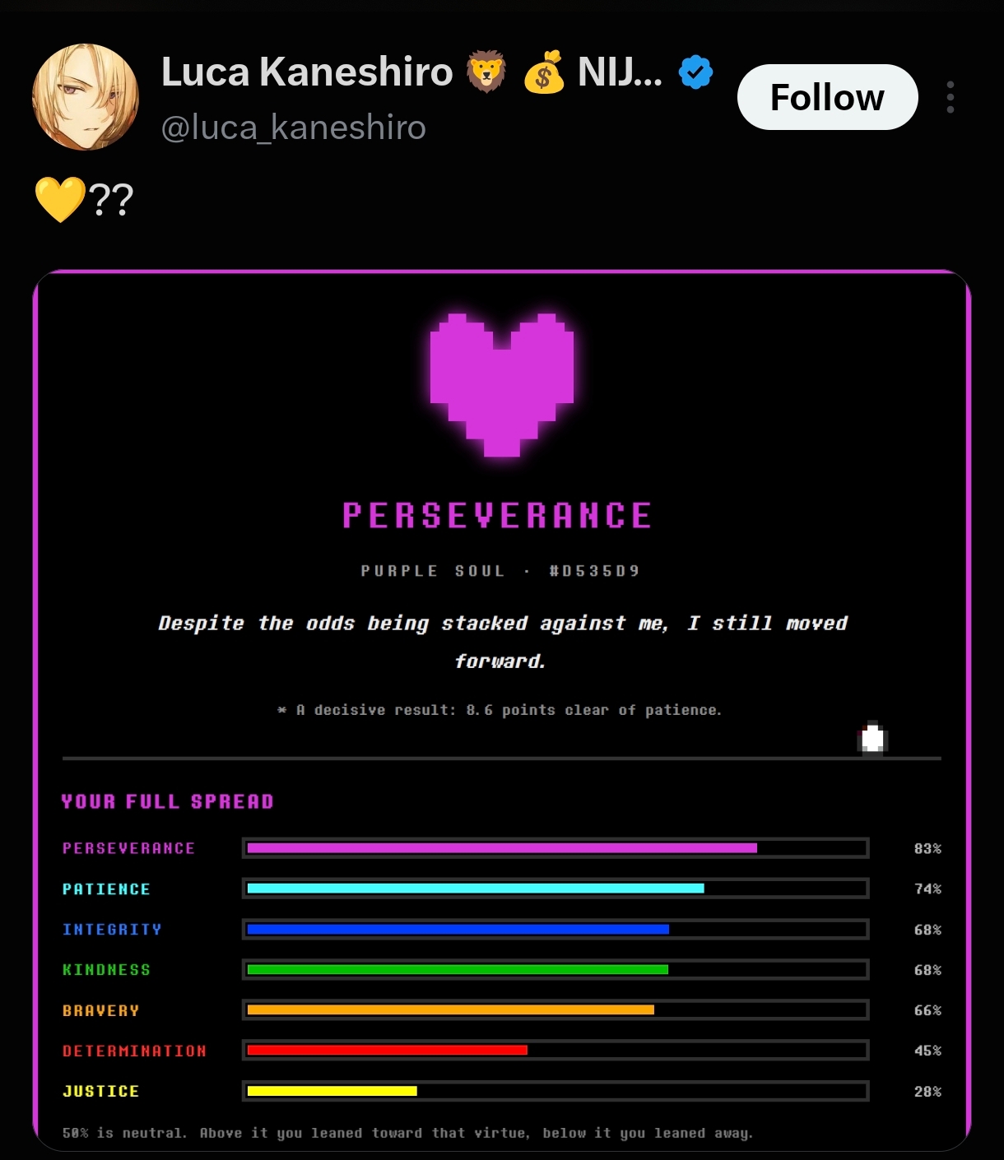1004x1160 pixels.
Task: Click the purple Perseverance progress bar
Action: point(555,848)
